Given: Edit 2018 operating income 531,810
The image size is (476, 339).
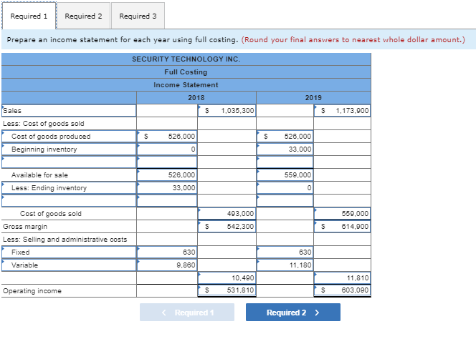Looking at the screenshot, I should [x=227, y=290].
